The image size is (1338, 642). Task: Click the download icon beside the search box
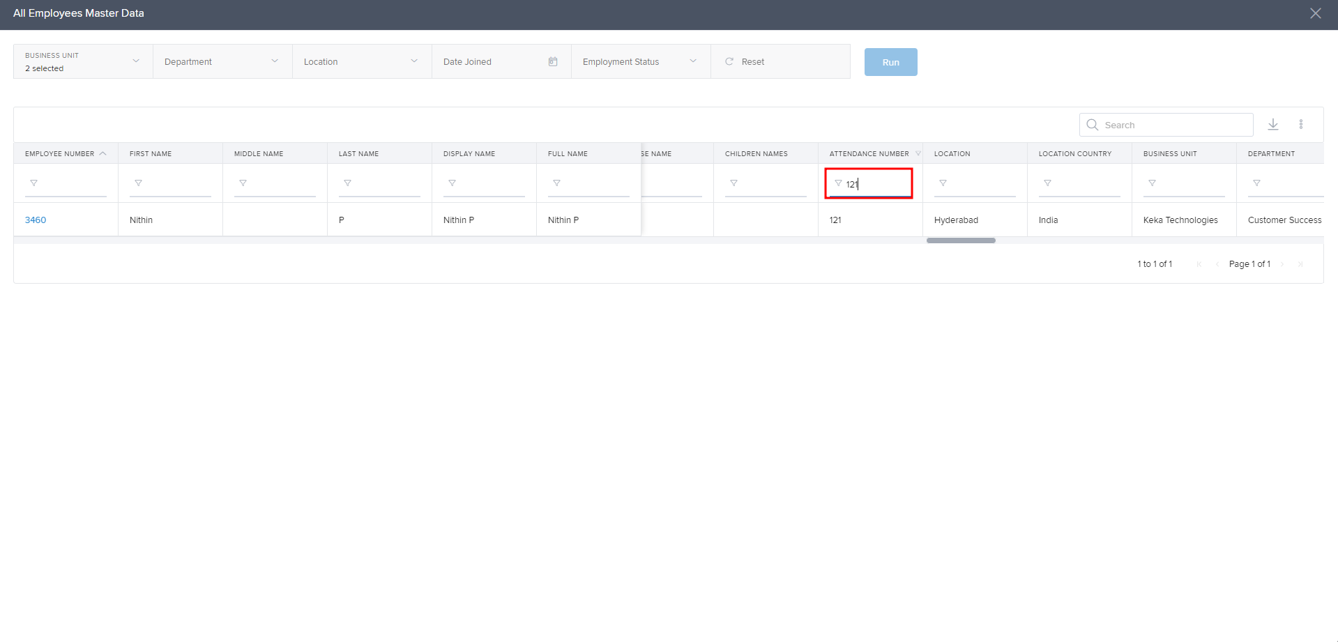1272,125
